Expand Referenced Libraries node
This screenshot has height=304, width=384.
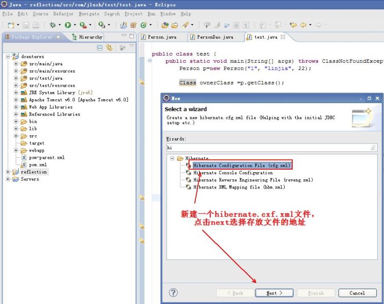point(16,114)
